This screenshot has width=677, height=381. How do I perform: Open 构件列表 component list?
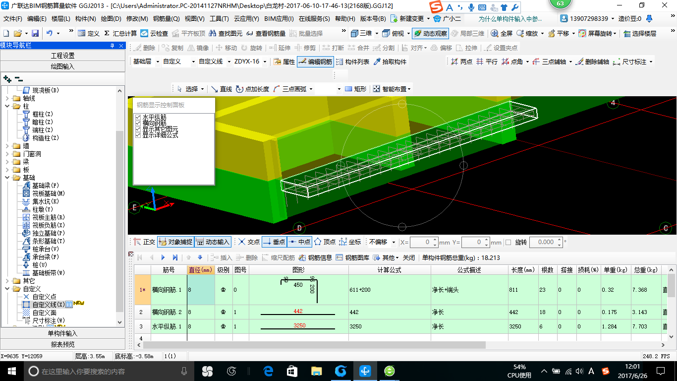352,62
